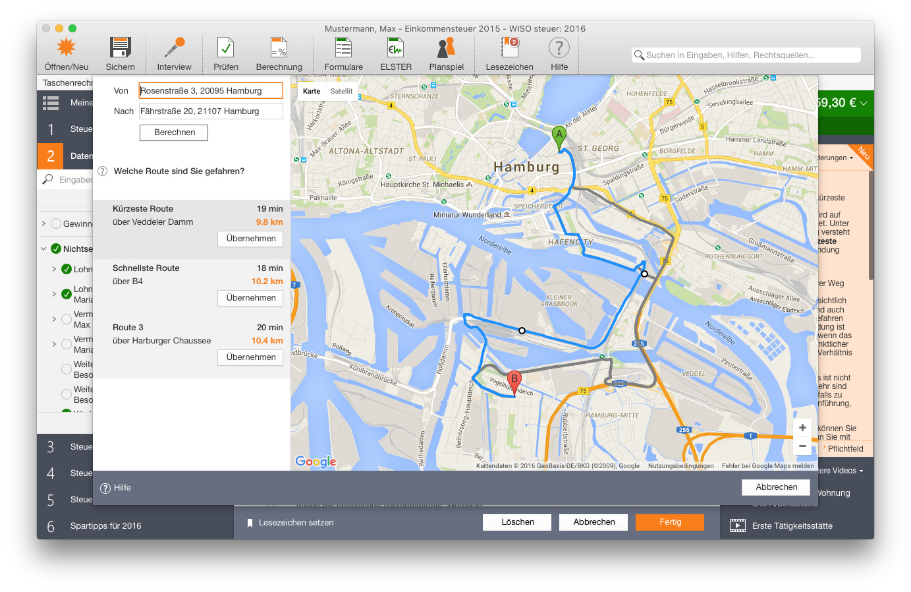This screenshot has height=592, width=911.
Task: Open the Öffnen/Neu toolbar icon
Action: pos(66,47)
